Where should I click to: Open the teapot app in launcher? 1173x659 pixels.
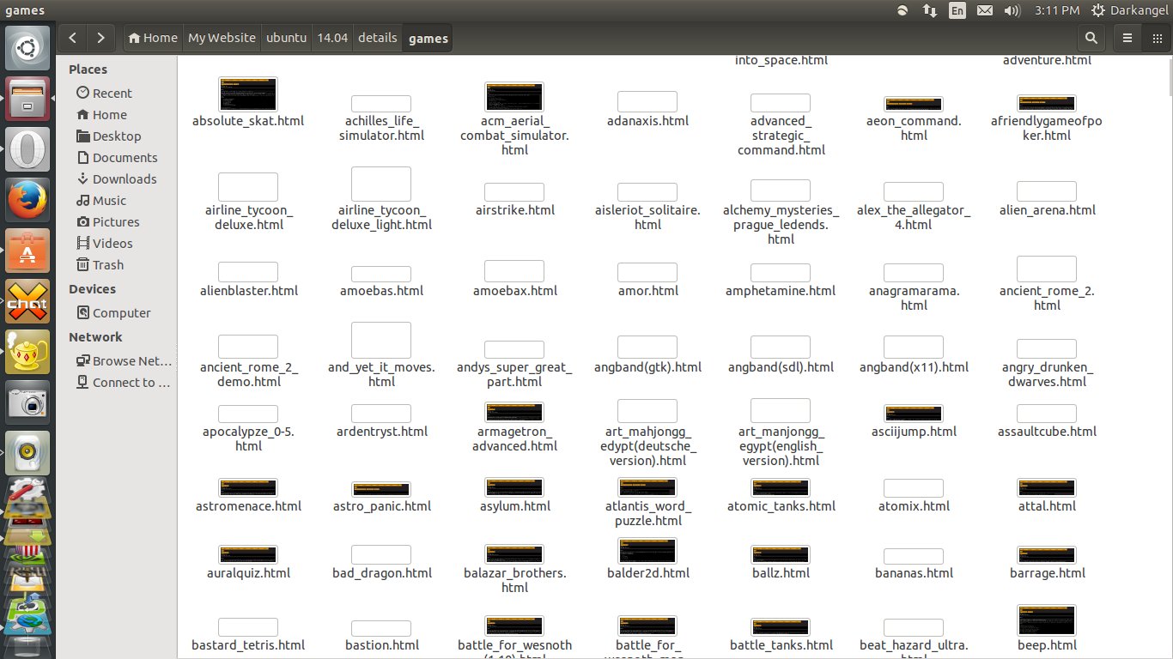click(x=28, y=352)
